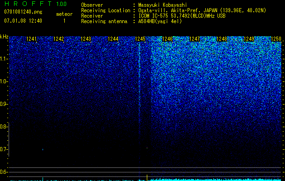Click the Observer label

[92, 5]
